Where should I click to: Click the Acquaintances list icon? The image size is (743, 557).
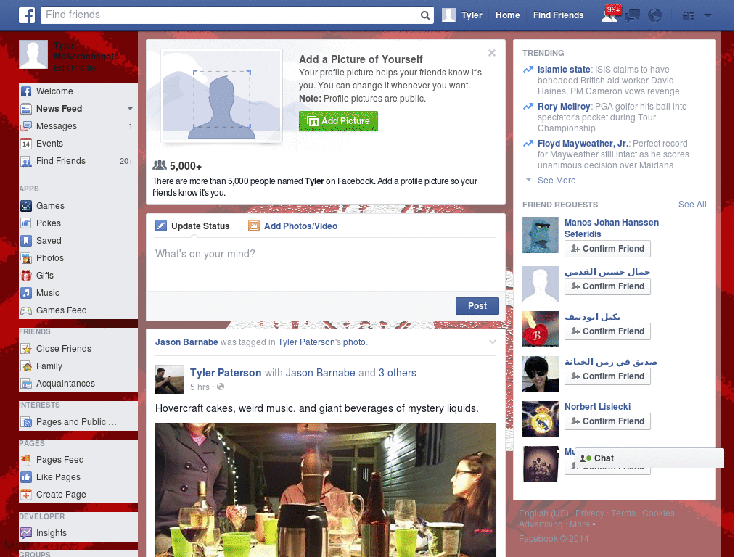pos(27,384)
